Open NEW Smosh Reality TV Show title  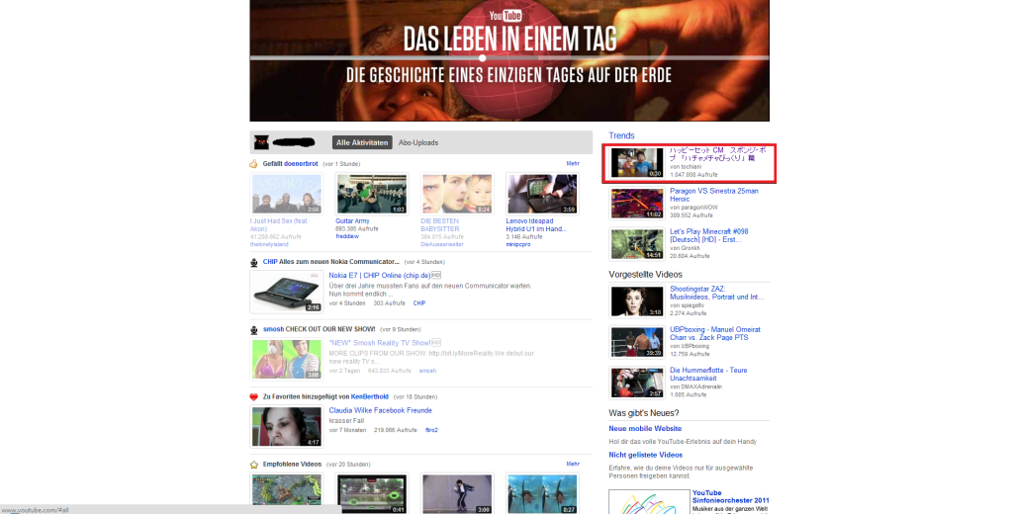pyautogui.click(x=380, y=343)
